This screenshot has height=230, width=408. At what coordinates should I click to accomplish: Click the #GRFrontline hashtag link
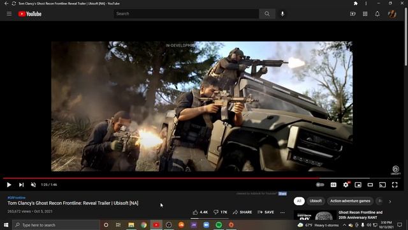pos(17,197)
